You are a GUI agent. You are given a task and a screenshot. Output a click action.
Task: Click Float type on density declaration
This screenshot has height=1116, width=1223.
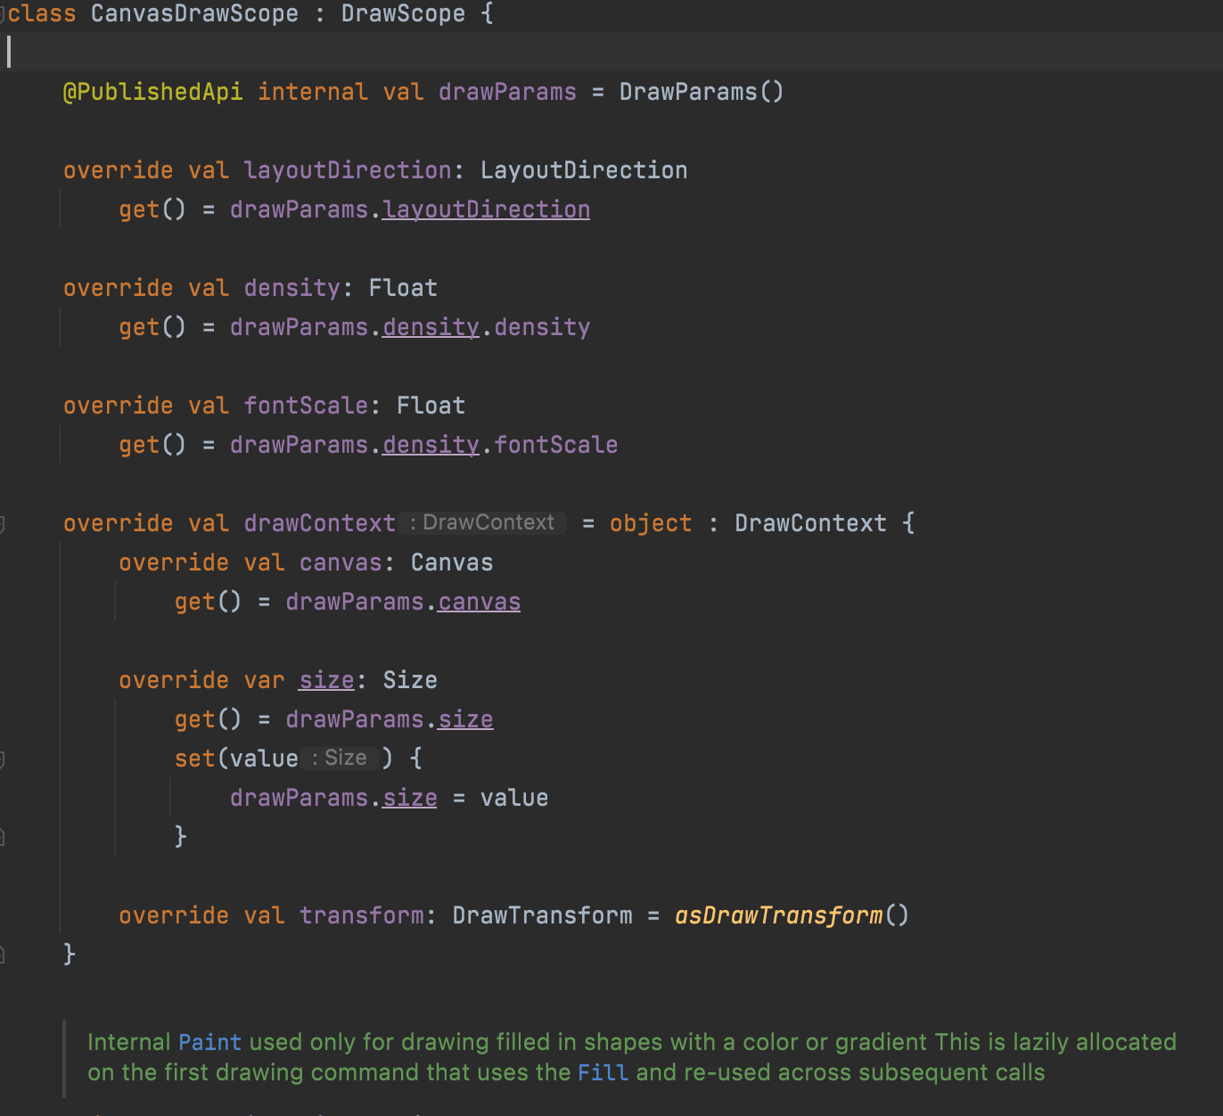pyautogui.click(x=403, y=288)
